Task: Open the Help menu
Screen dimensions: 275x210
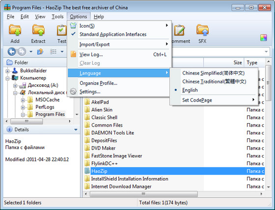Action: click(99, 17)
